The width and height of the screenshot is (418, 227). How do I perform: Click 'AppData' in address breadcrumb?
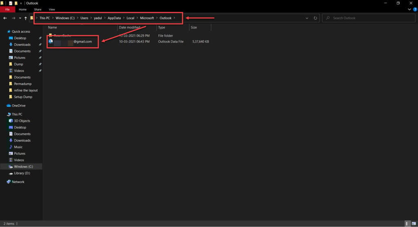pyautogui.click(x=114, y=18)
